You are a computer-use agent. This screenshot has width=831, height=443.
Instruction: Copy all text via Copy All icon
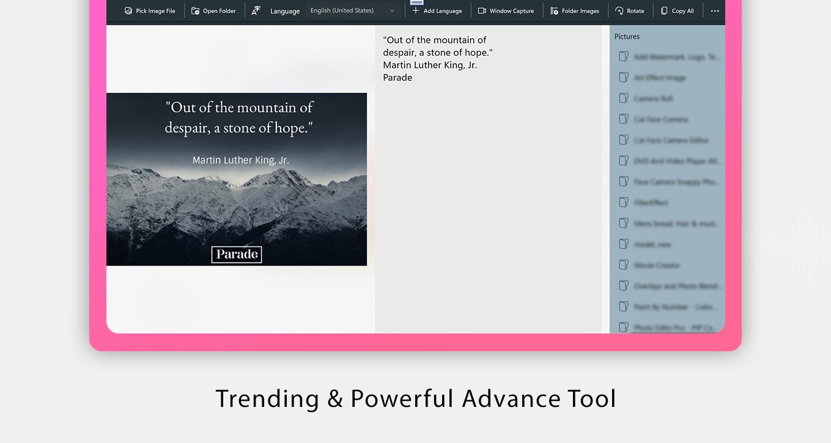coord(664,11)
